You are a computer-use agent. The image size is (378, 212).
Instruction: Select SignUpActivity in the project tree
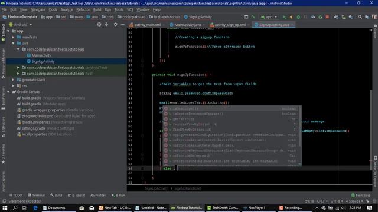(43, 61)
